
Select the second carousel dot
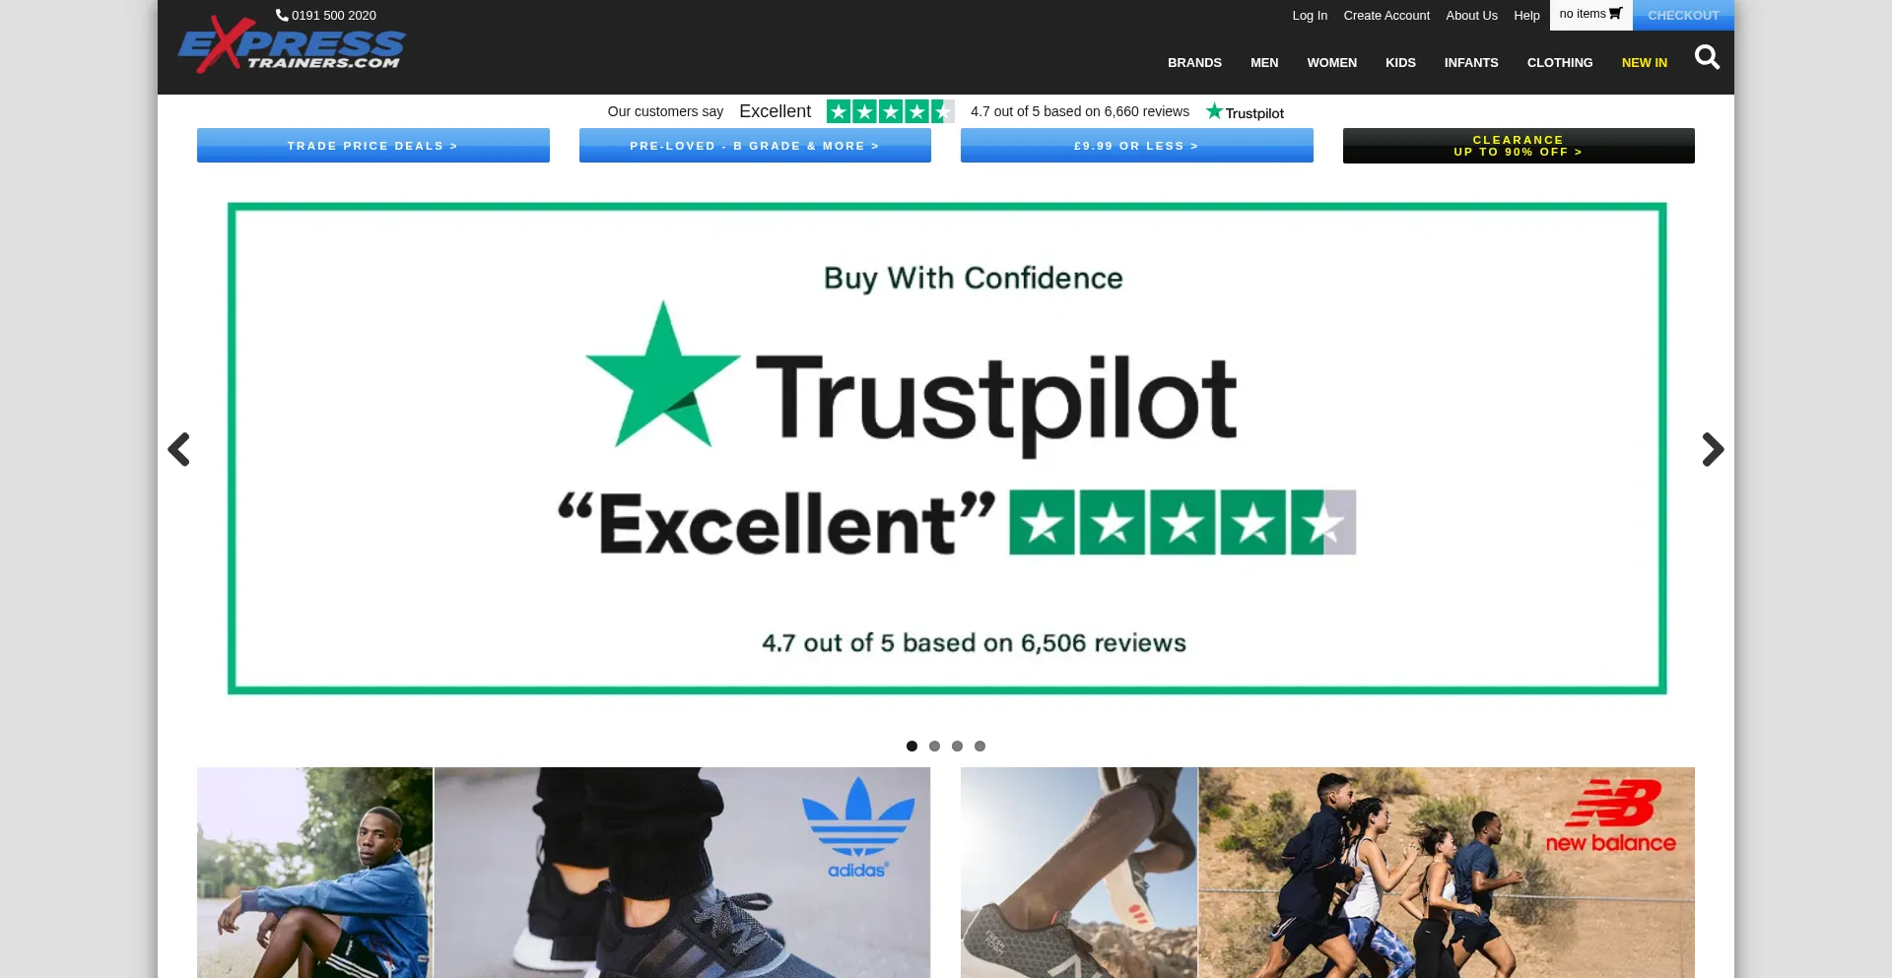(934, 746)
